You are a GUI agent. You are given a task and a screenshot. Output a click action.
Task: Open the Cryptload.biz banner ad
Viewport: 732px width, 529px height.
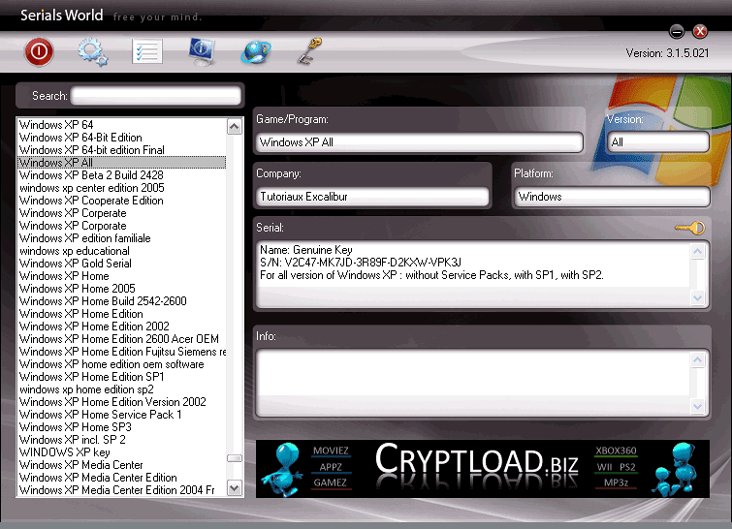[483, 469]
